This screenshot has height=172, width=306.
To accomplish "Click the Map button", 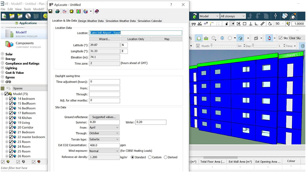I will point(167,39).
